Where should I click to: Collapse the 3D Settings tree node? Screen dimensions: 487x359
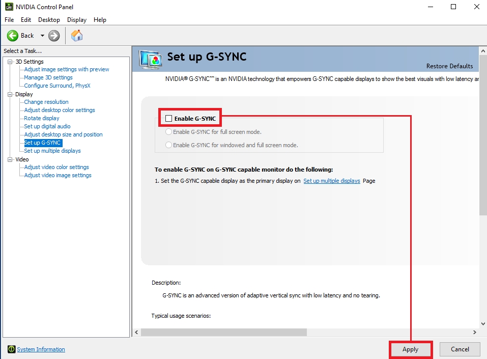click(10, 62)
